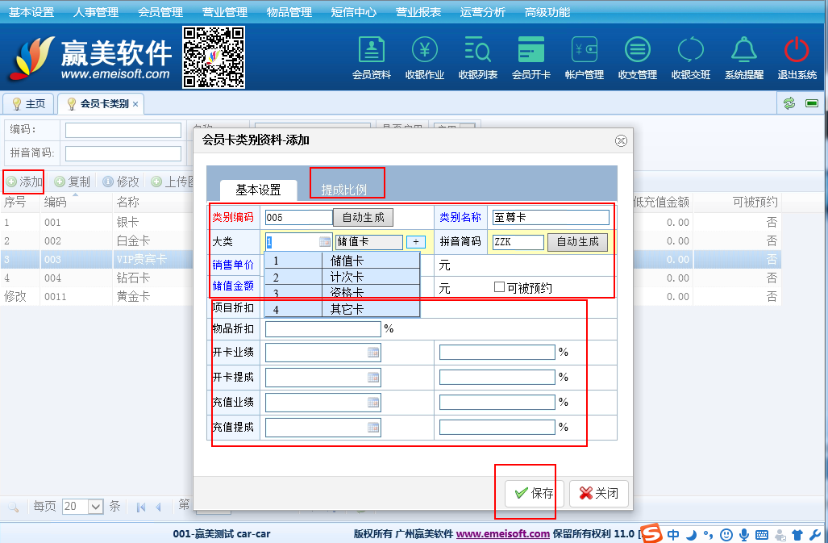The image size is (828, 543).
Task: Switch to the 提成比例 tab
Action: 344,190
